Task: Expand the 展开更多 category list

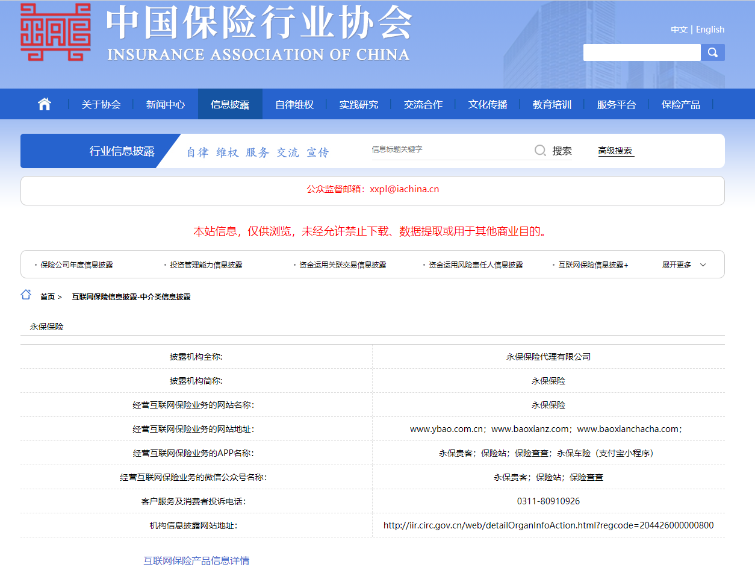Action: tap(684, 265)
